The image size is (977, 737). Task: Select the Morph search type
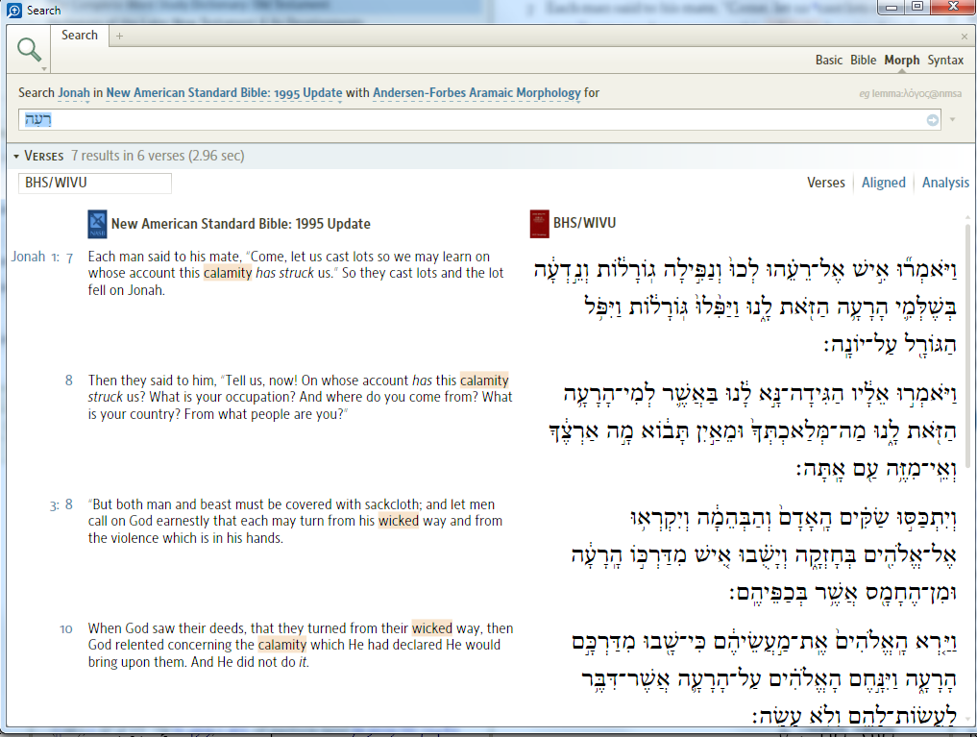click(x=902, y=61)
